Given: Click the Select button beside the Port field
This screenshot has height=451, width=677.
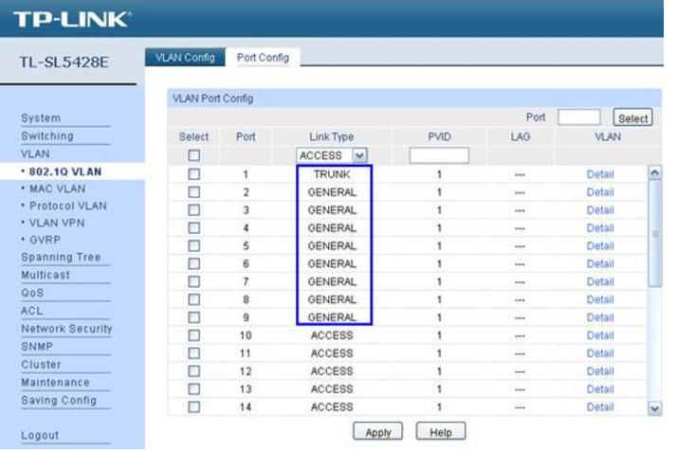Looking at the screenshot, I should tap(632, 118).
